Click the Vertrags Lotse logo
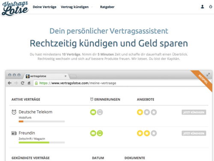The image size is (214, 161). (15, 9)
